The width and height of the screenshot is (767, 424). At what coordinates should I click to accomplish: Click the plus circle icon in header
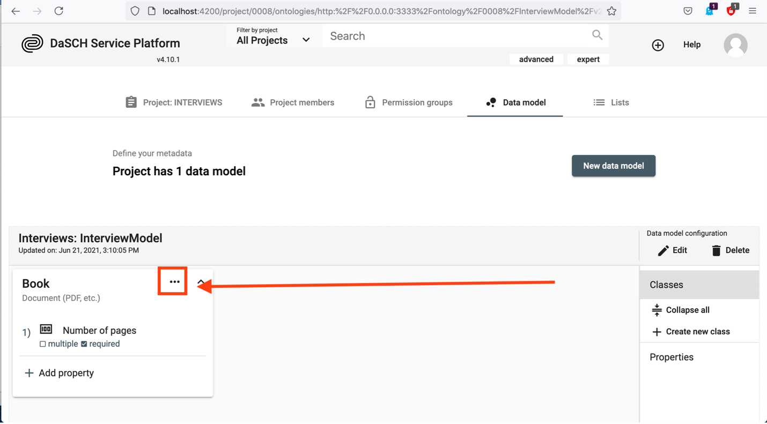(658, 45)
